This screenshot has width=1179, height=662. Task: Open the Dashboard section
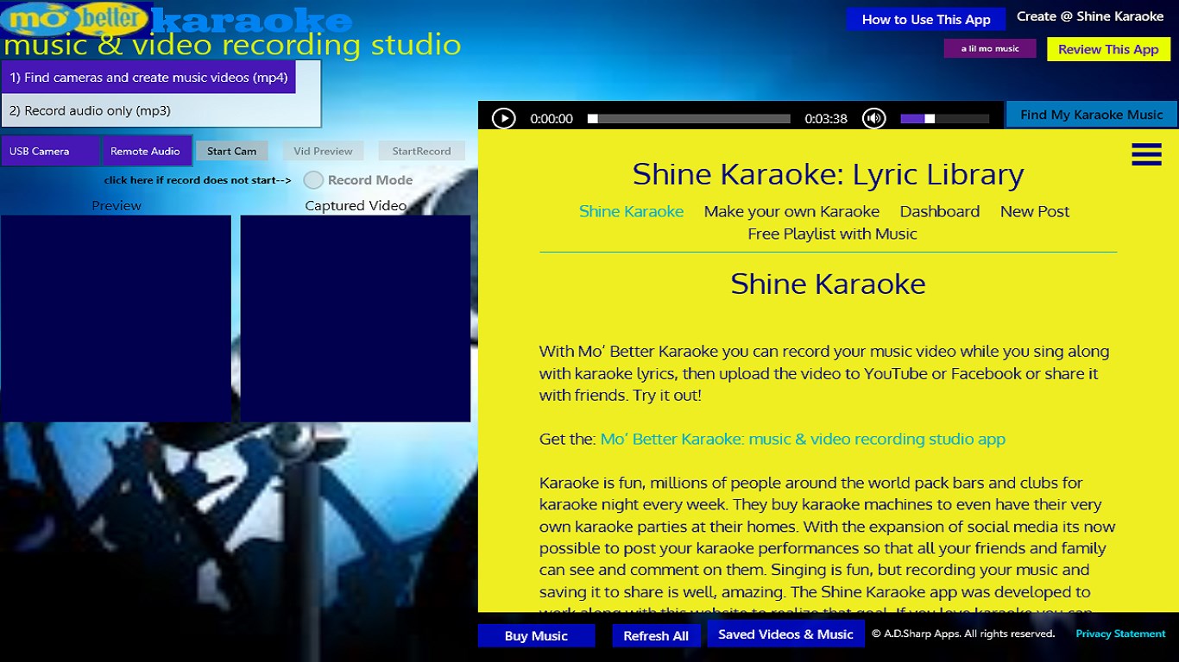click(x=940, y=211)
